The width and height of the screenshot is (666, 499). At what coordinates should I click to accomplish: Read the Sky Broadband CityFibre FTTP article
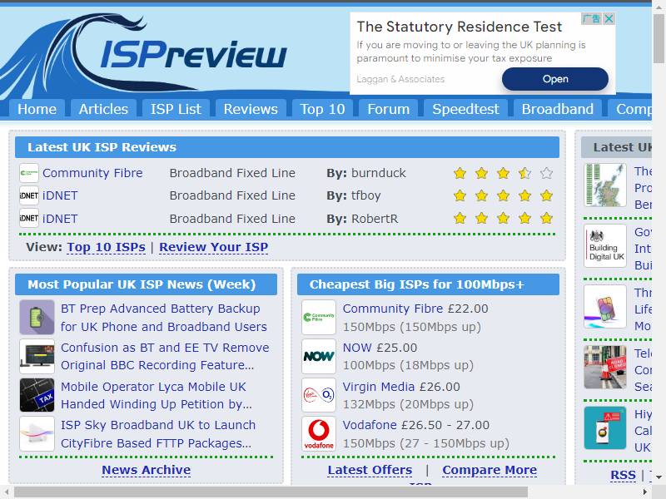pyautogui.click(x=158, y=433)
